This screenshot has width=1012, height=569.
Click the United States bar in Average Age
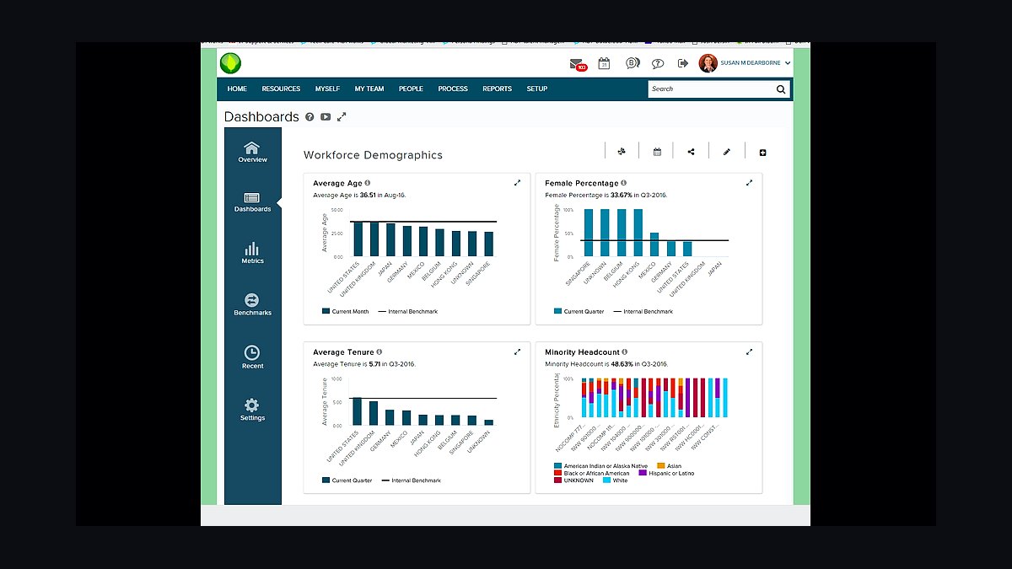point(358,239)
